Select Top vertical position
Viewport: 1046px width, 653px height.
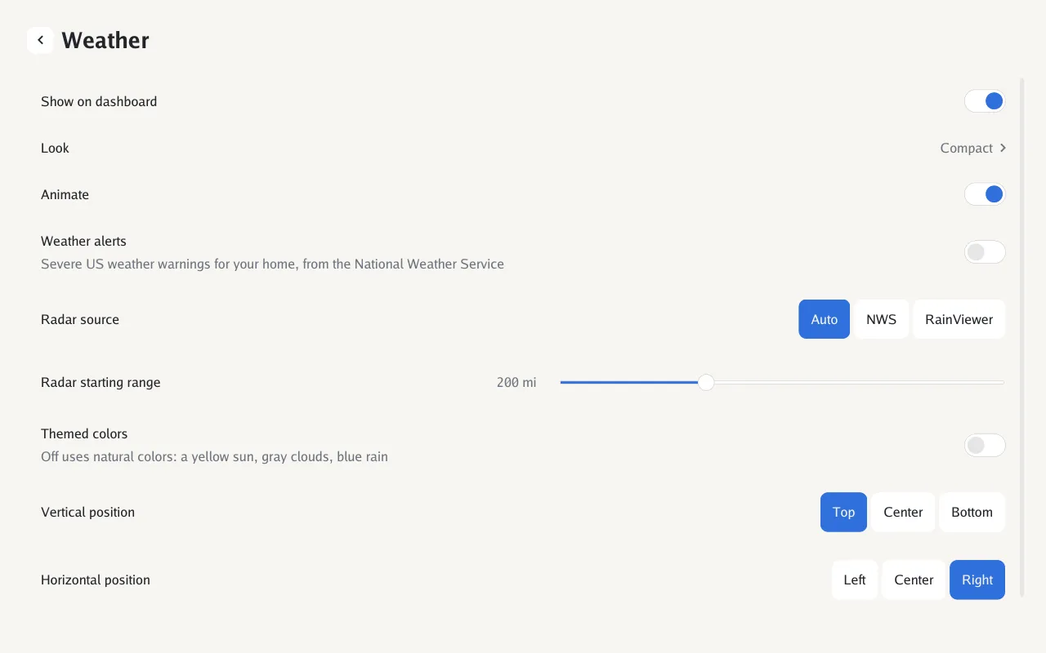(843, 512)
